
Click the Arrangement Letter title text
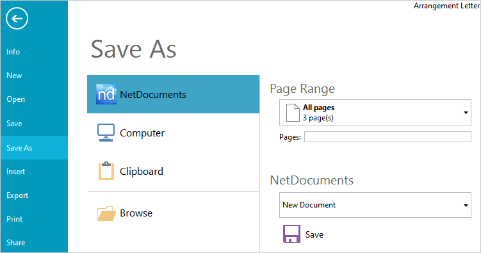446,6
